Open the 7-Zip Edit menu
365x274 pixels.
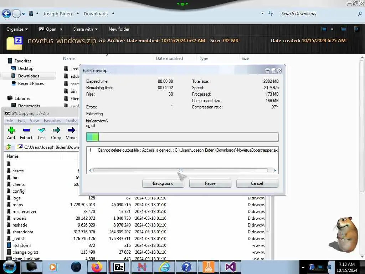[21, 121]
